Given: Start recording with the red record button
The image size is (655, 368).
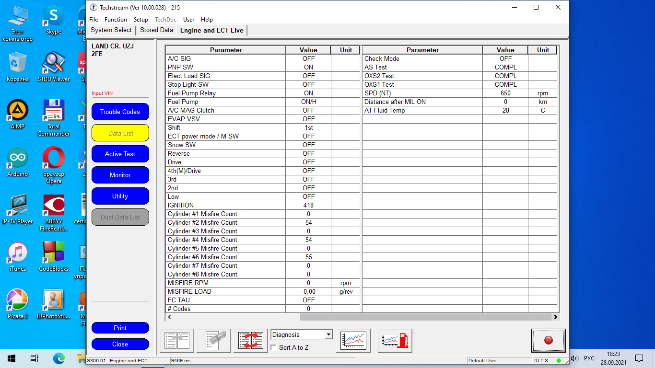Looking at the screenshot, I should (548, 340).
